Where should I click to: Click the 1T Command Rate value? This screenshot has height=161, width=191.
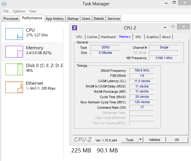click(x=142, y=107)
